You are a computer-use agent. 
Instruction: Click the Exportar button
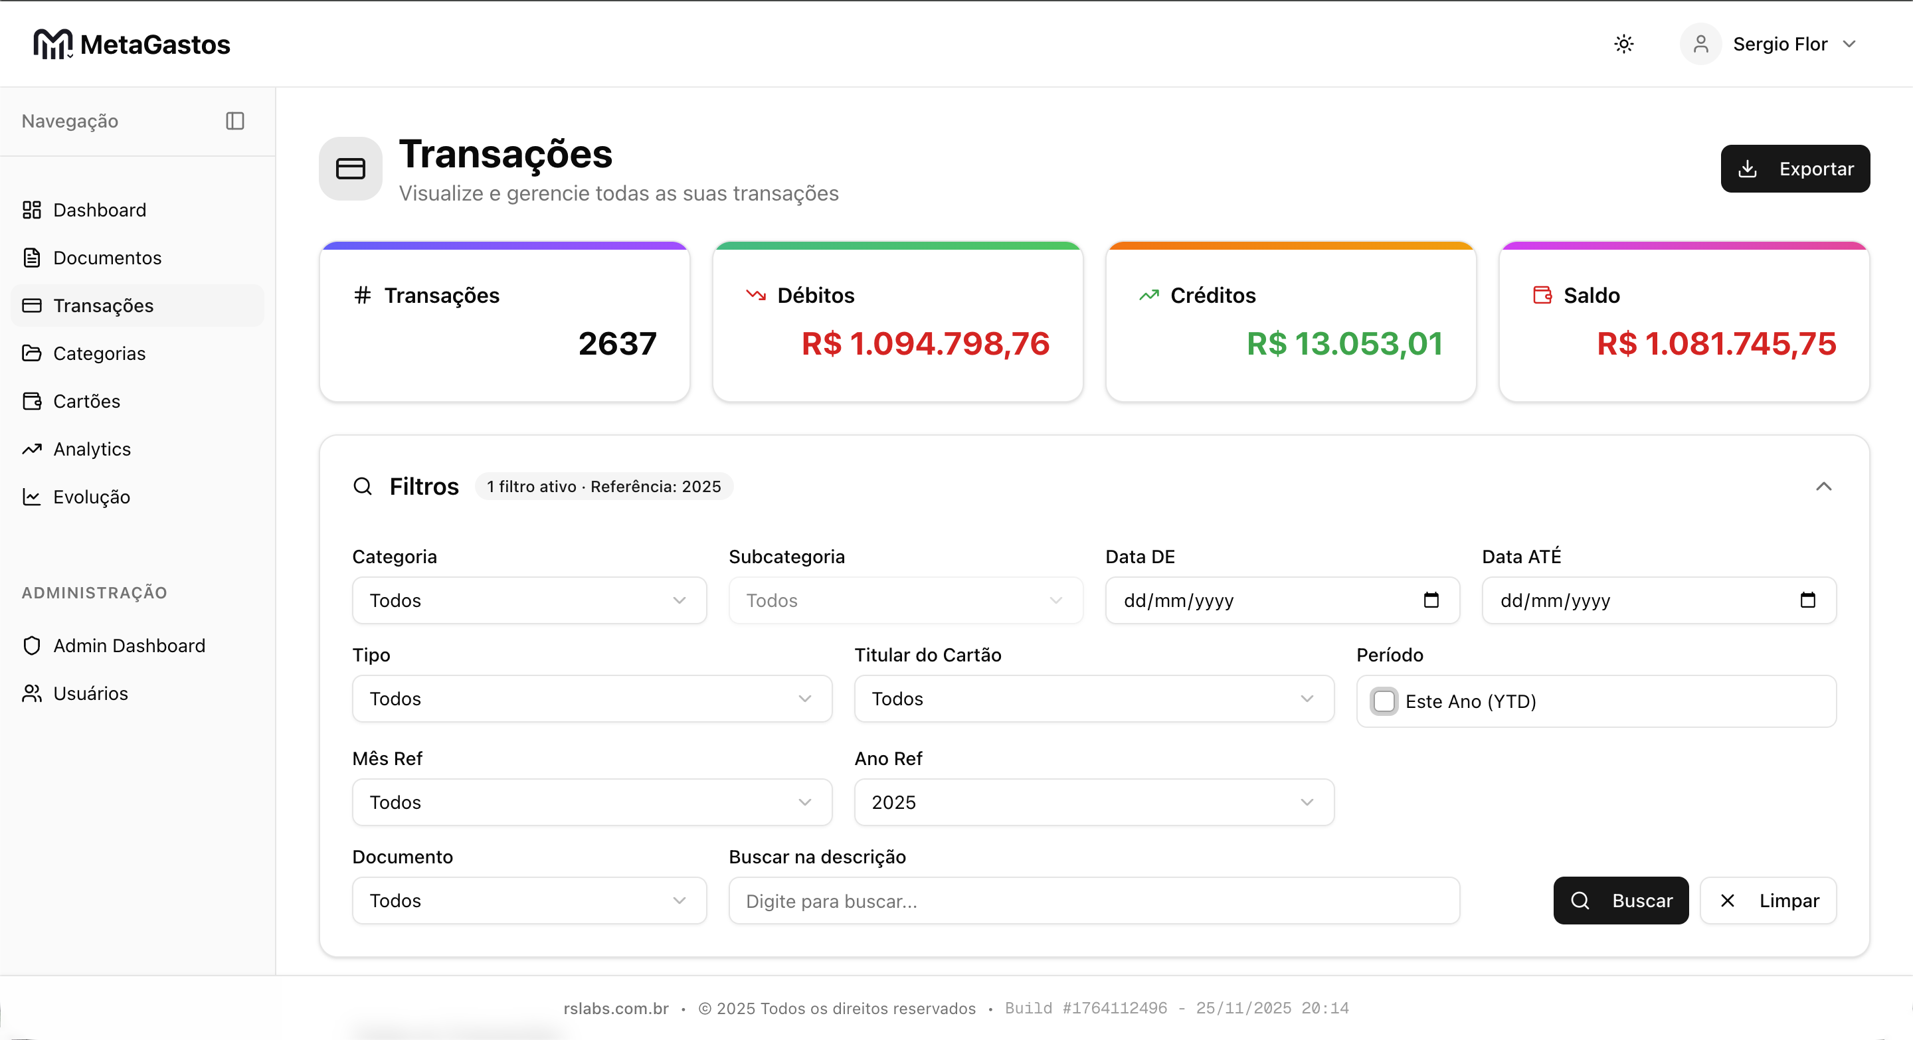(x=1795, y=169)
